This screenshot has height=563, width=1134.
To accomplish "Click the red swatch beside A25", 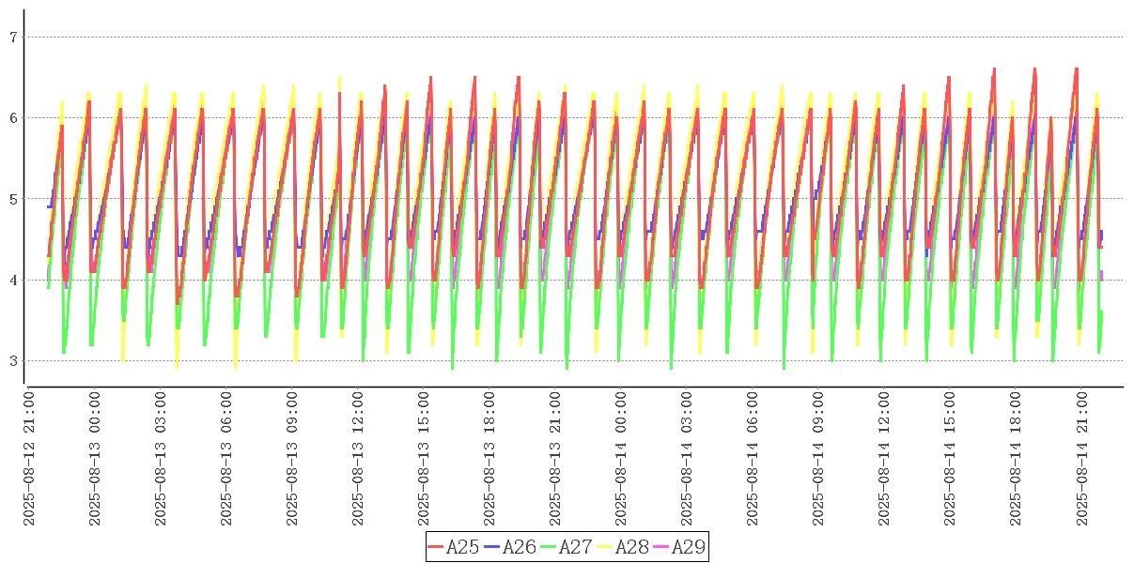I will click(435, 547).
